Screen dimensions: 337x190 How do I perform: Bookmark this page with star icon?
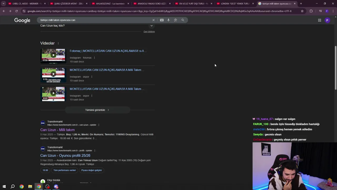point(302,11)
